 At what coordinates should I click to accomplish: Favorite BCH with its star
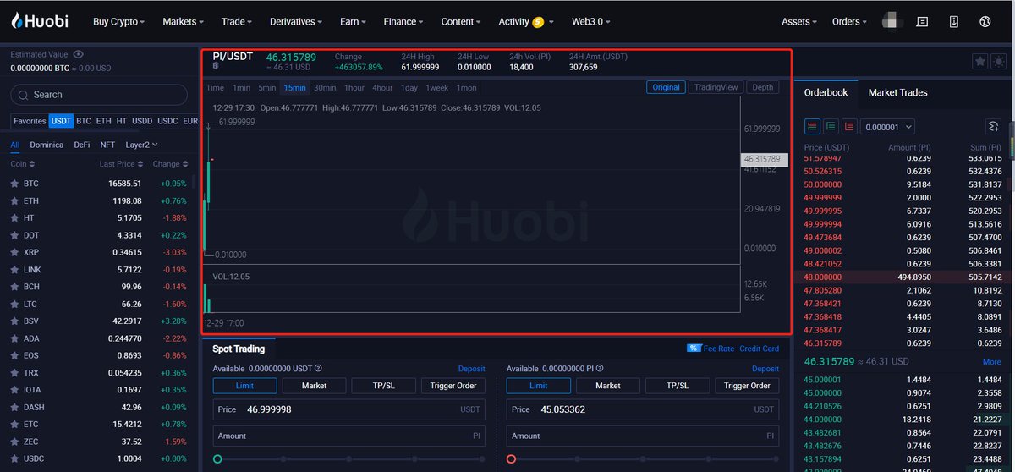tap(14, 287)
